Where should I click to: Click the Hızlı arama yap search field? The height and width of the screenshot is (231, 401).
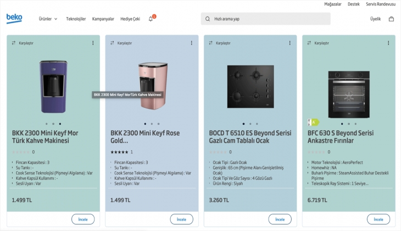pyautogui.click(x=269, y=19)
